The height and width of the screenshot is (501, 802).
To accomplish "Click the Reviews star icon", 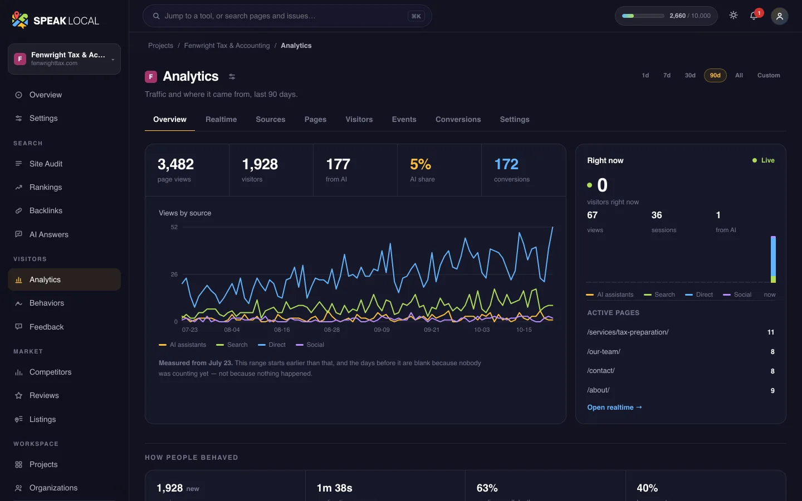I will pyautogui.click(x=18, y=396).
